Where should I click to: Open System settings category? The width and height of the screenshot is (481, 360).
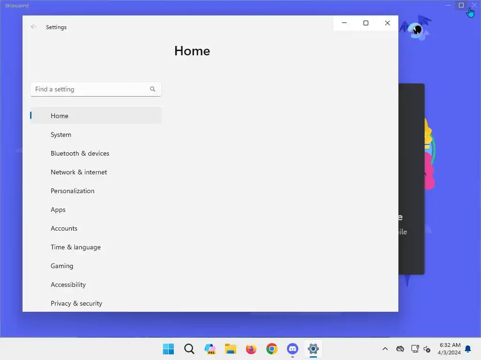coord(96,135)
